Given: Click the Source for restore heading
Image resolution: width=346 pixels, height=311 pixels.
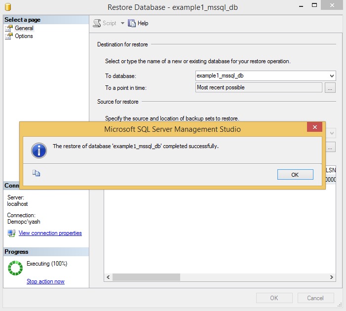Looking at the screenshot, I should 118,102.
